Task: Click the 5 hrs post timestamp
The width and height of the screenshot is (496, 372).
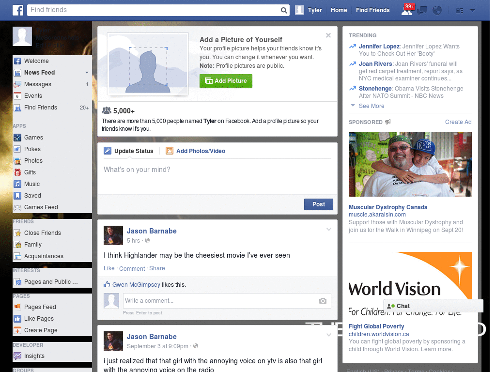Action: point(133,241)
